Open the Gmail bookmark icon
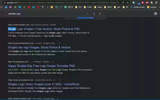Image resolution: width=160 pixels, height=100 pixels. [x=1, y=7]
